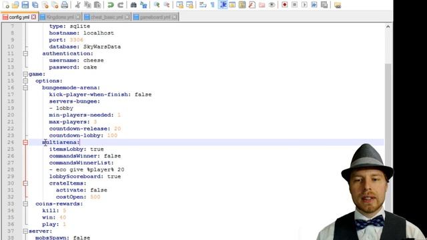Image resolution: width=427 pixels, height=240 pixels.
Task: Close the chest_basic.yml tab
Action: click(x=127, y=17)
